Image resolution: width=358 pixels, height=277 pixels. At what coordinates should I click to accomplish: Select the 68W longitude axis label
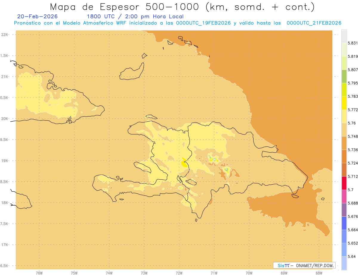(x=319, y=273)
